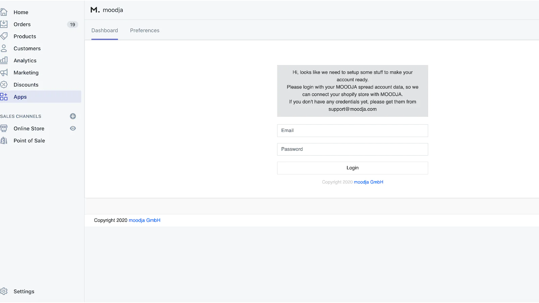Click the moodja app title text

113,10
